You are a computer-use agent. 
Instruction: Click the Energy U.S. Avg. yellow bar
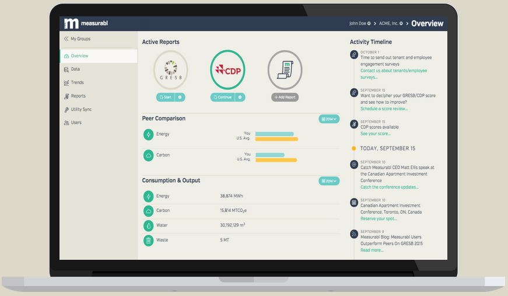(276, 139)
